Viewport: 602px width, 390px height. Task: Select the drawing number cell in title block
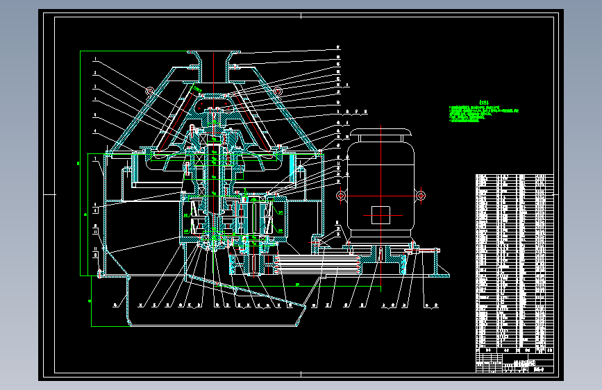click(x=540, y=370)
